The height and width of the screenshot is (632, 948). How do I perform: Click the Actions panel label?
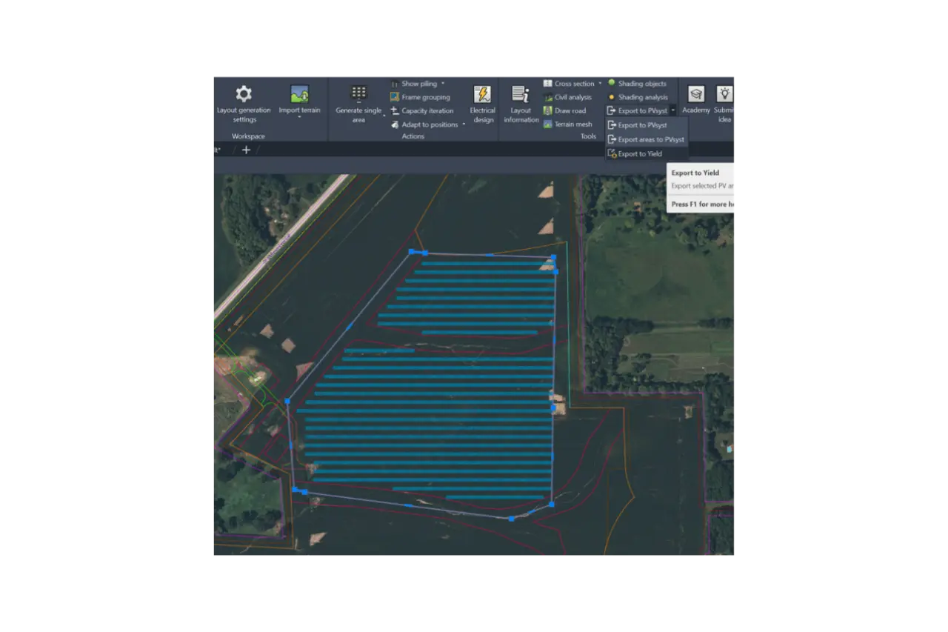click(x=413, y=136)
